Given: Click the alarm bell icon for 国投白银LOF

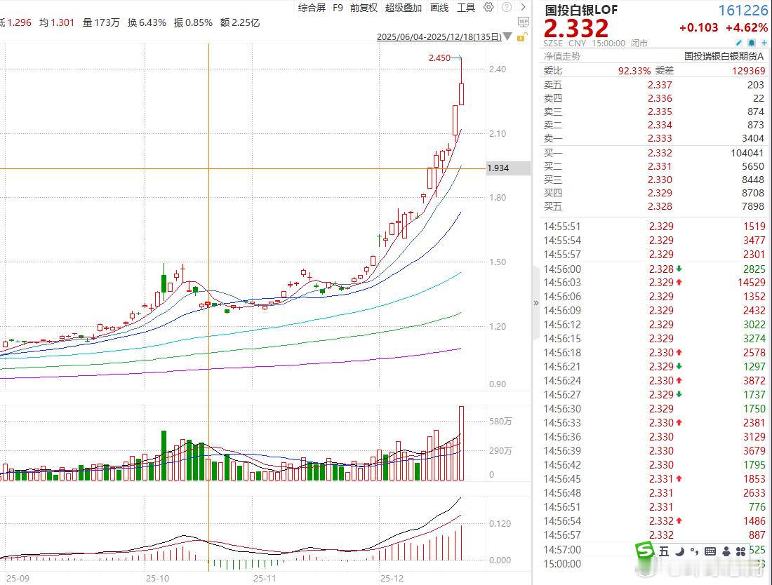Looking at the screenshot, I should point(752,42).
